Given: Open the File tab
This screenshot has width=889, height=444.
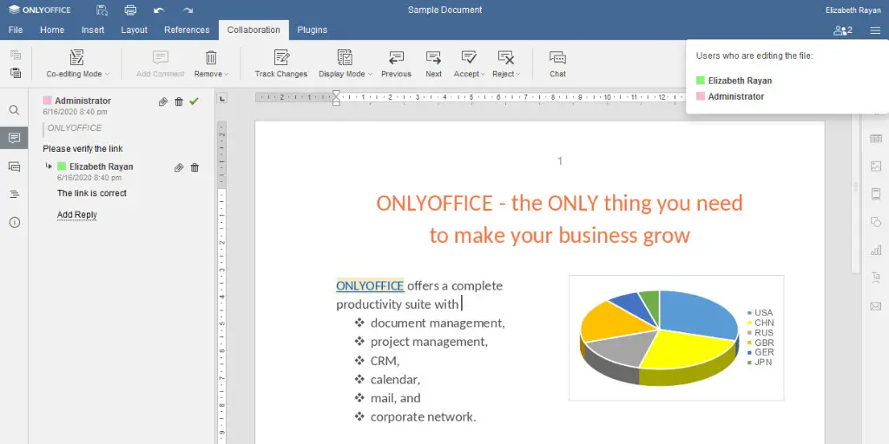Looking at the screenshot, I should pyautogui.click(x=16, y=30).
